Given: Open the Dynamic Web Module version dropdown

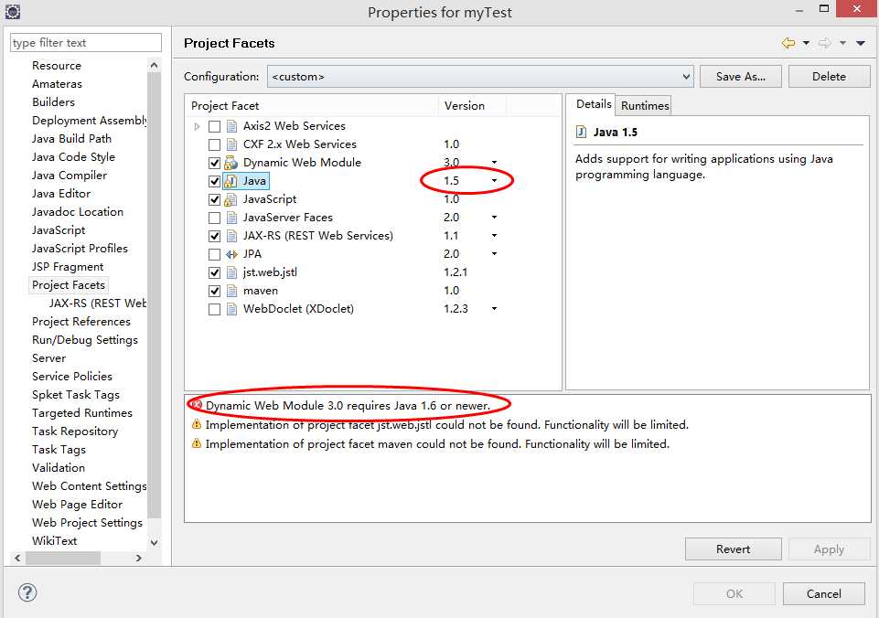Looking at the screenshot, I should point(494,163).
